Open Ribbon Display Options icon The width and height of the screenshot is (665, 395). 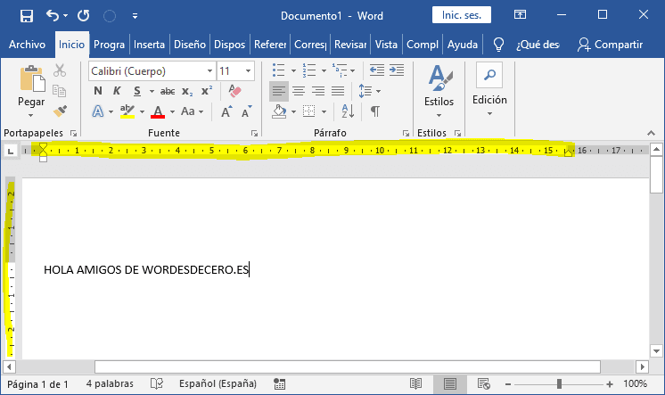point(520,15)
